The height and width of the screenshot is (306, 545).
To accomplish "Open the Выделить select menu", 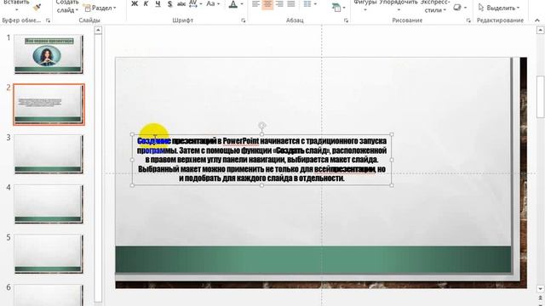I will click(499, 8).
